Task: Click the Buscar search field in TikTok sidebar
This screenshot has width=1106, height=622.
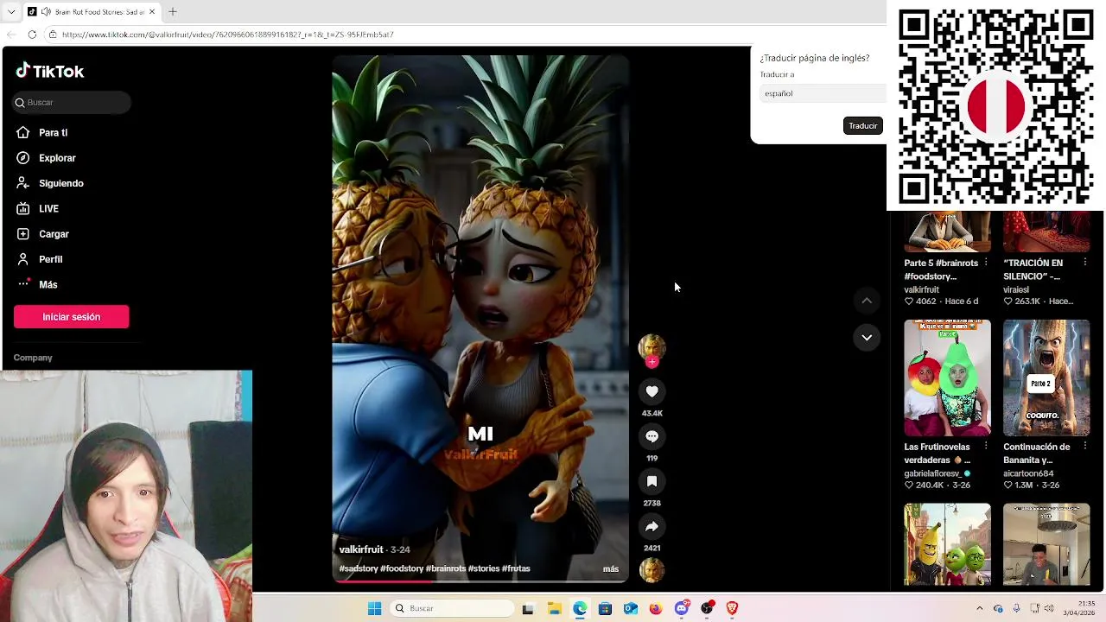Action: [x=72, y=102]
